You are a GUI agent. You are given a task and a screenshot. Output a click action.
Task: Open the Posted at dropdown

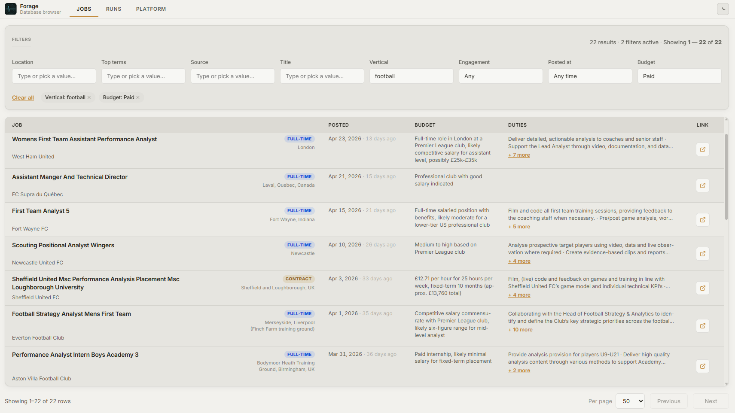(590, 76)
